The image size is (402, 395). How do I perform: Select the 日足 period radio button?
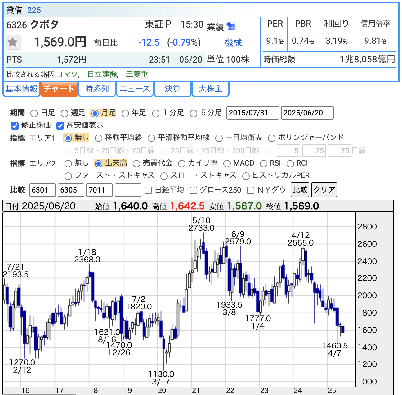[34, 113]
